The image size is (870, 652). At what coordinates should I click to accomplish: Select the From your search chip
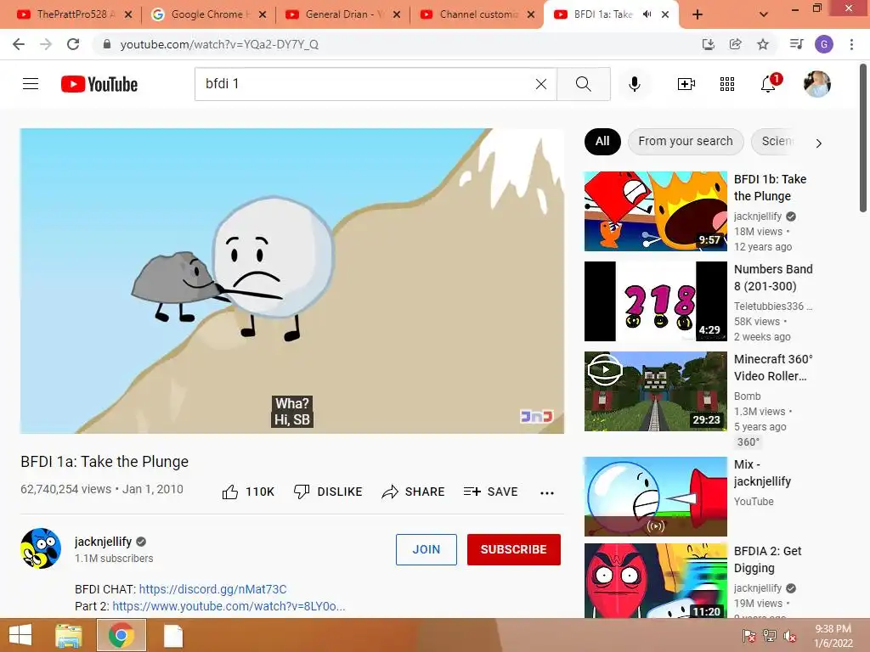[686, 142]
